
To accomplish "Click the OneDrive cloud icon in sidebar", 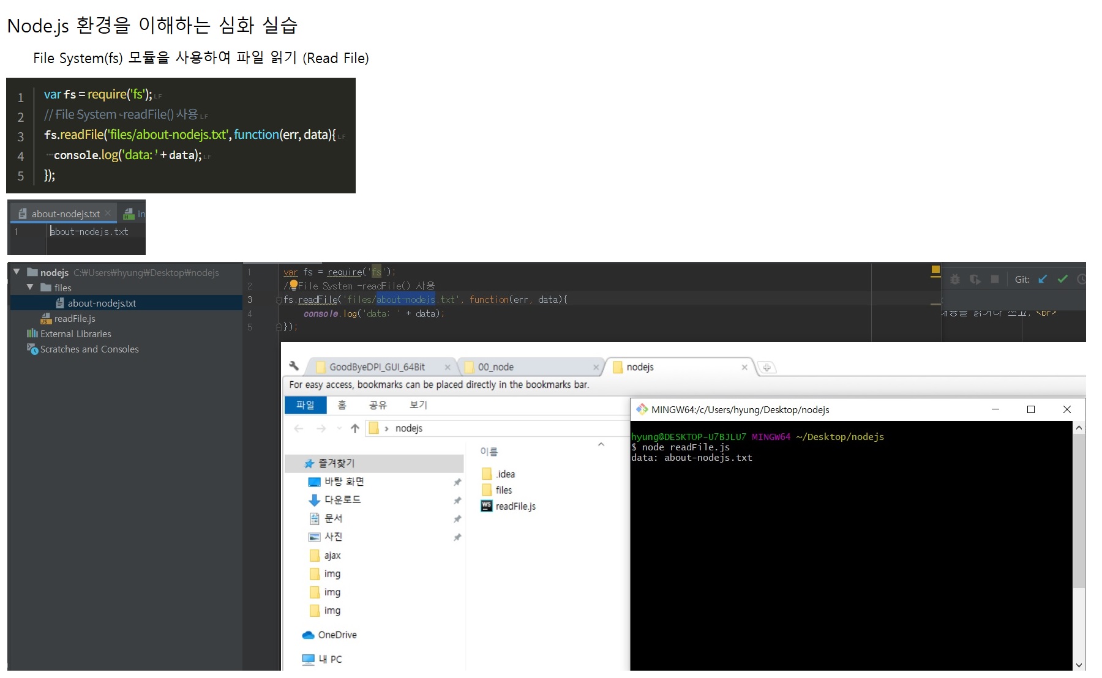I will point(308,635).
